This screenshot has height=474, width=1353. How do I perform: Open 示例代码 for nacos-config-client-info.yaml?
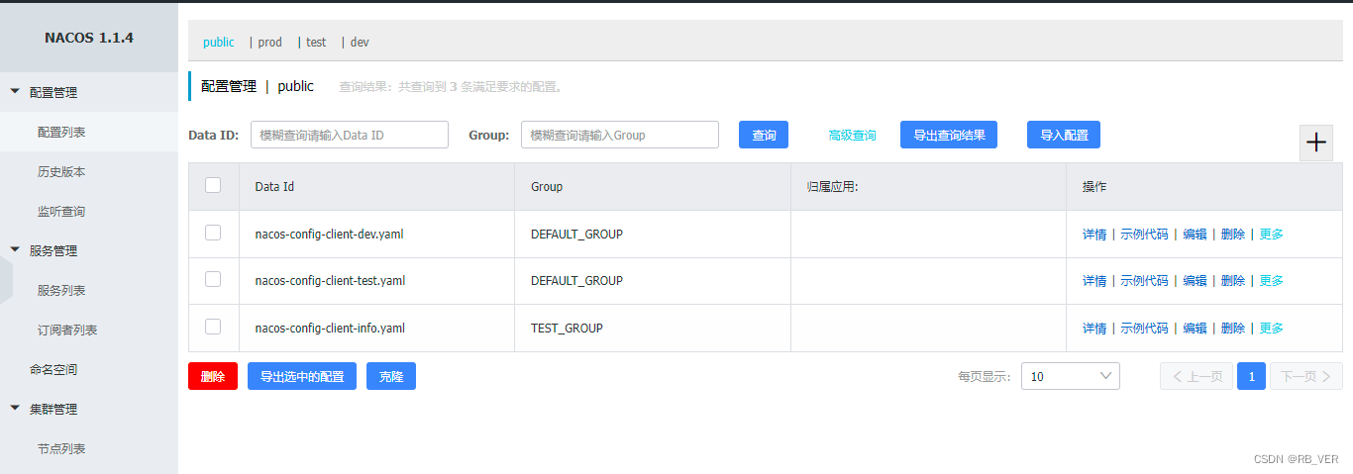coord(1144,329)
